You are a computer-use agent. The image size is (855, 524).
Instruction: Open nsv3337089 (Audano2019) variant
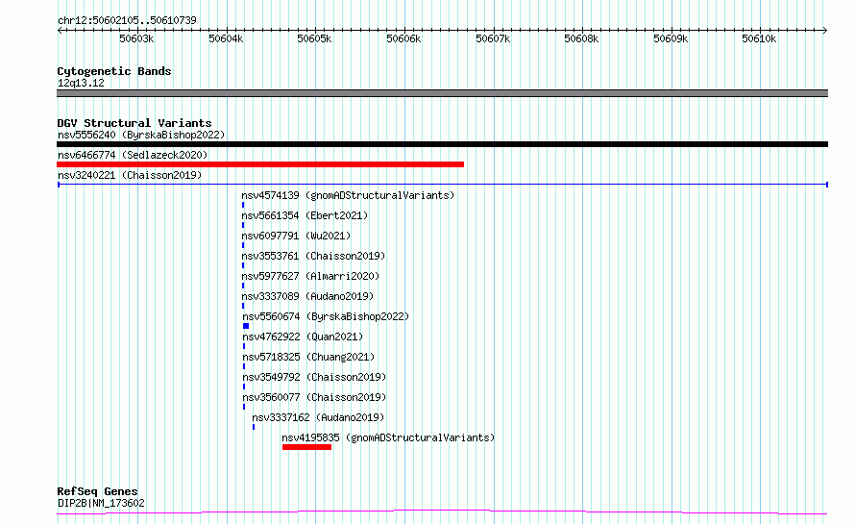point(307,296)
